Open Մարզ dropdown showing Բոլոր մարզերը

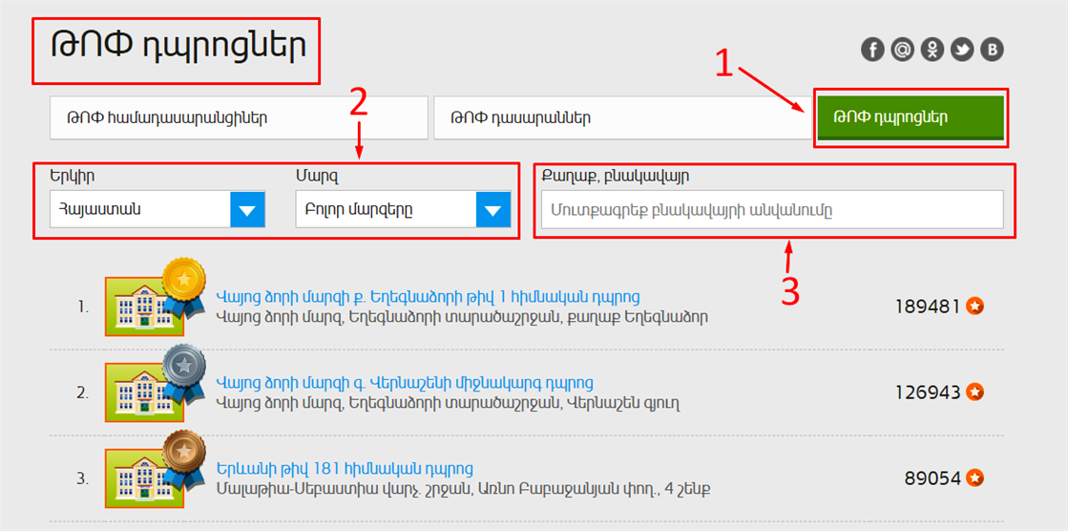coord(403,208)
